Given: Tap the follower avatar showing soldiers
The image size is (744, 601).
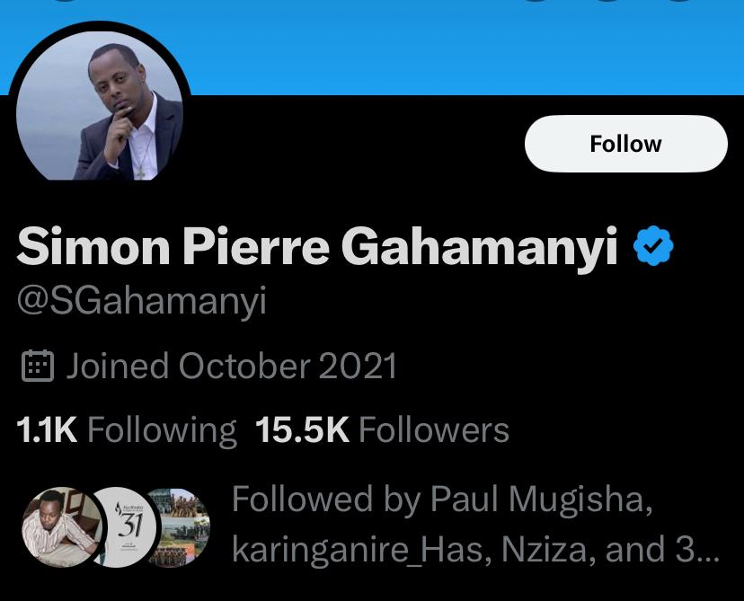Looking at the screenshot, I should pos(180,527).
